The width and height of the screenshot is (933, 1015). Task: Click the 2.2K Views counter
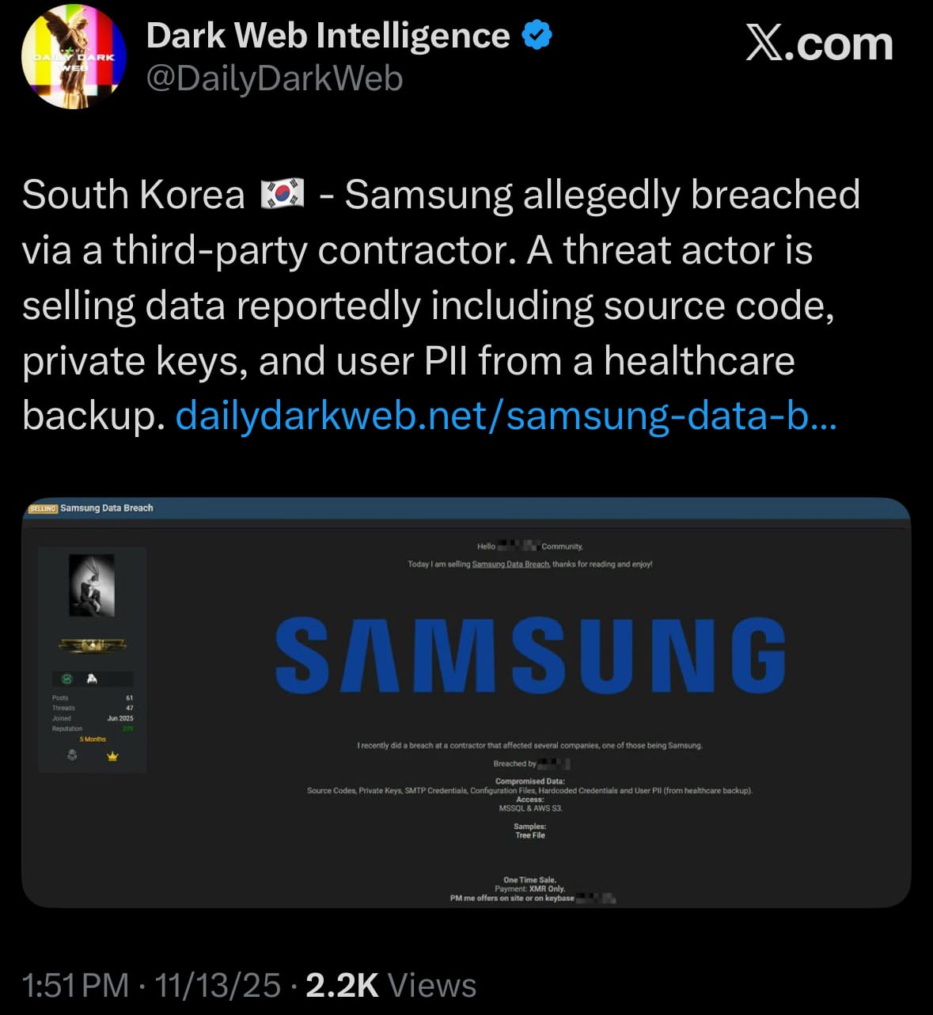(x=391, y=986)
